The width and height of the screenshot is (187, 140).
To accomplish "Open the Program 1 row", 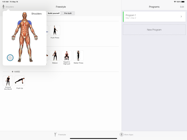I will click(x=151, y=17).
